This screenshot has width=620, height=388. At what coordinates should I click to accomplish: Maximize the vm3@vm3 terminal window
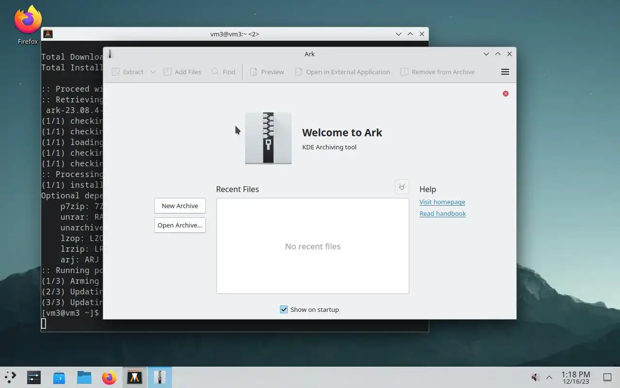click(410, 34)
